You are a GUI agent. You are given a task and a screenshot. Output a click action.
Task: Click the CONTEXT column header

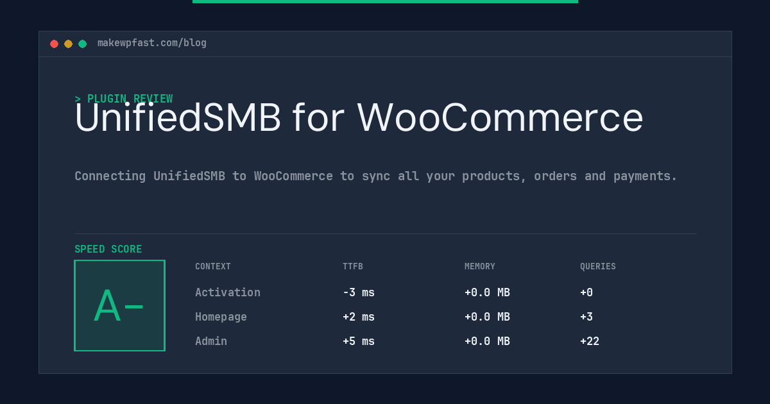pos(213,266)
